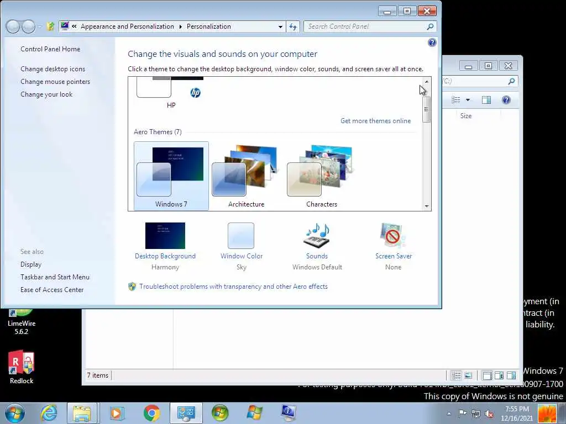The image size is (566, 424).
Task: Select the HP theme thumbnail
Action: coord(171,92)
